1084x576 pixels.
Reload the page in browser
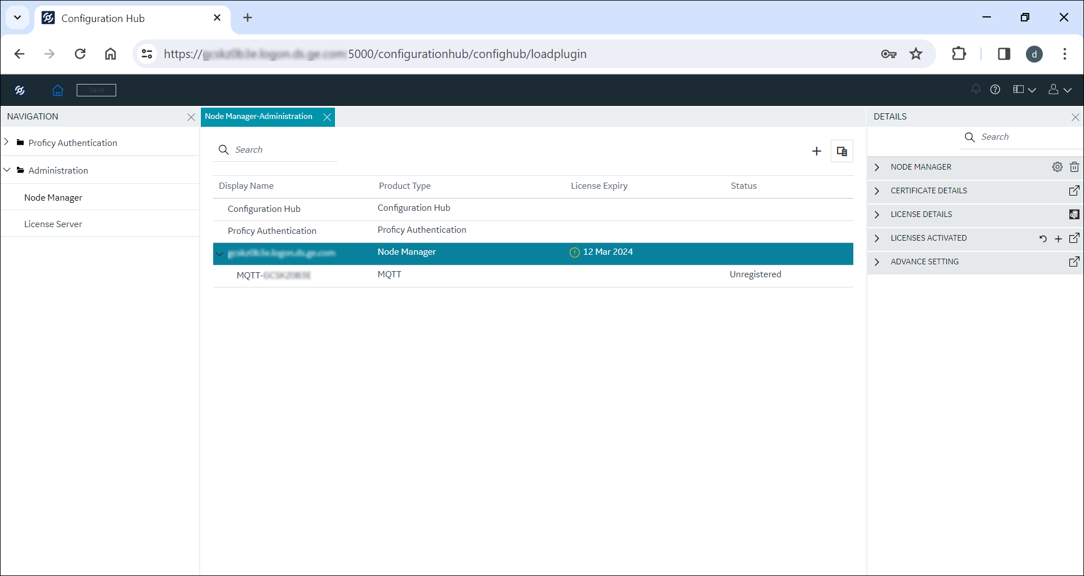[x=80, y=54]
